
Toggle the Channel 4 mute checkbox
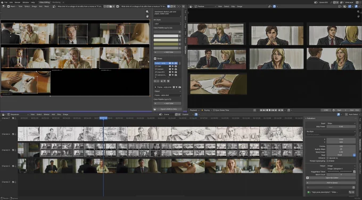coord(13,166)
